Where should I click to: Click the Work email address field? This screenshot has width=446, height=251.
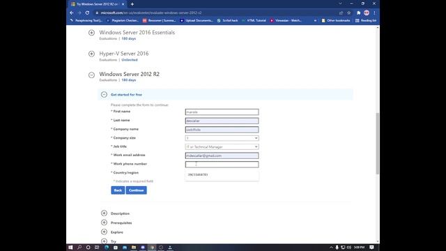coord(222,155)
